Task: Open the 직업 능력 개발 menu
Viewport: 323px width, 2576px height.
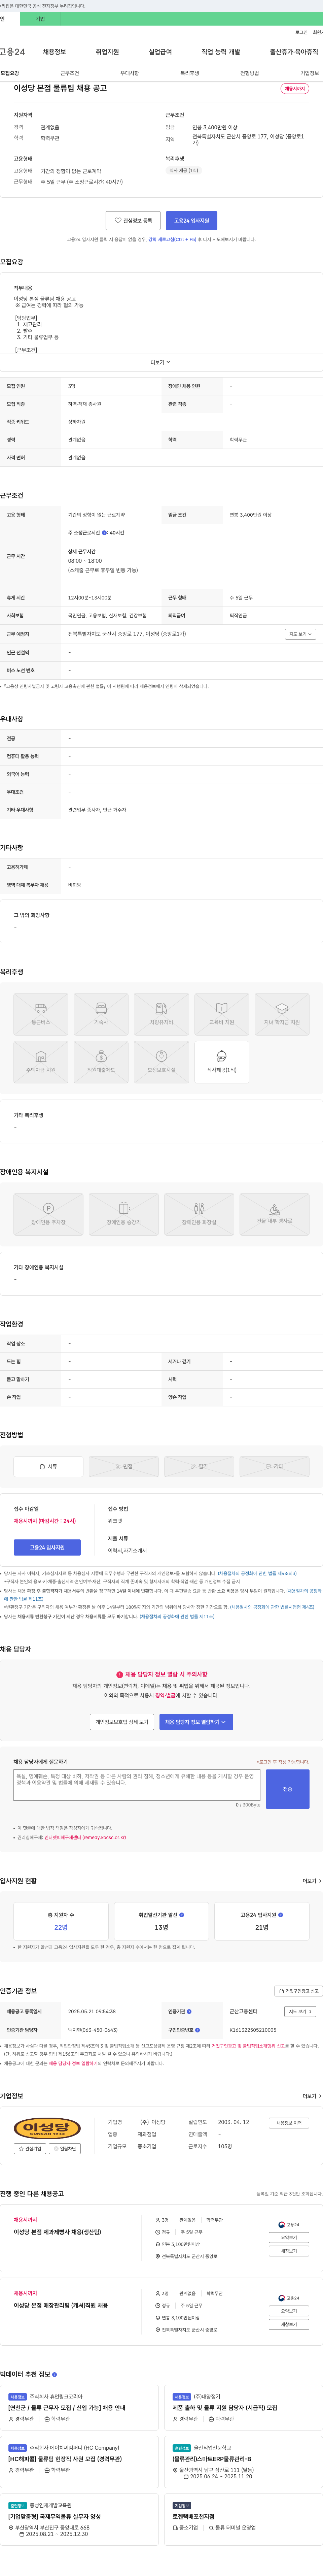Action: 221,52
